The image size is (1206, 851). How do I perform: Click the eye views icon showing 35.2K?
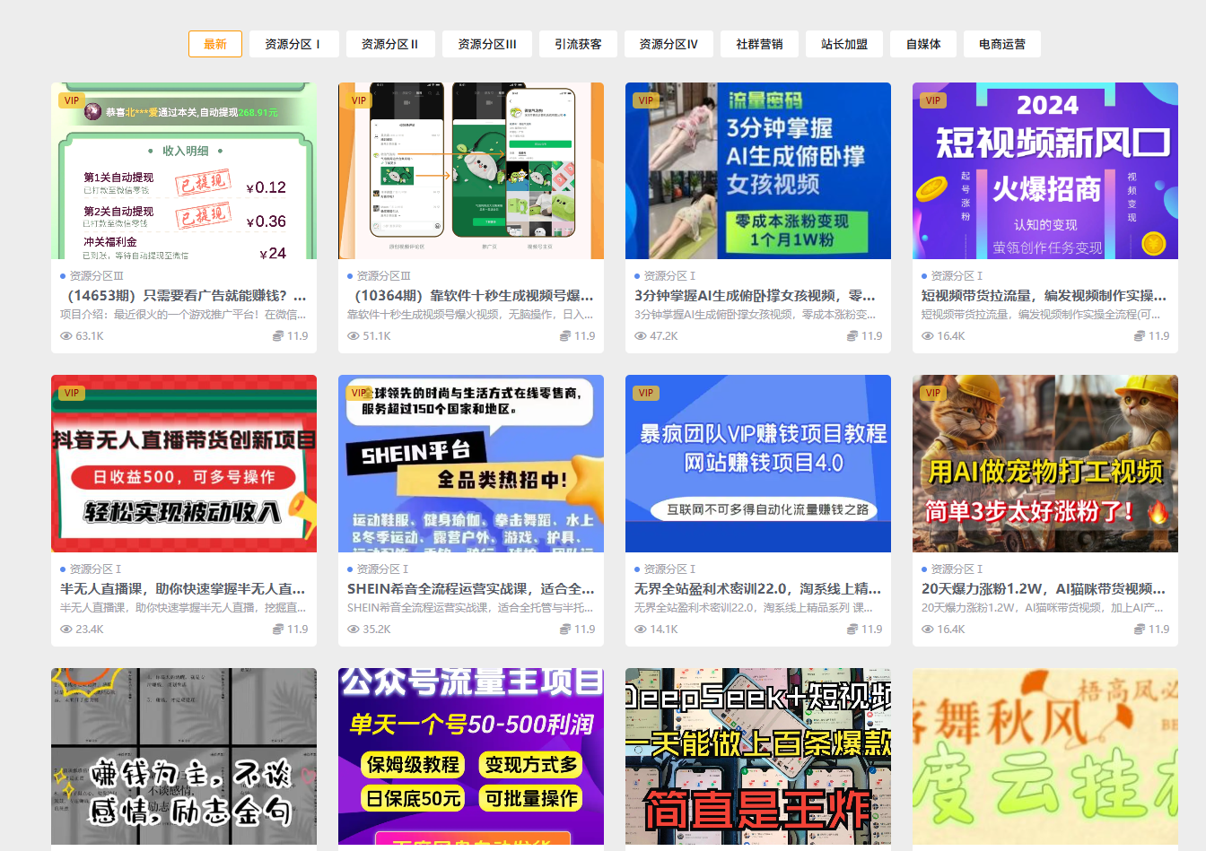click(x=354, y=630)
